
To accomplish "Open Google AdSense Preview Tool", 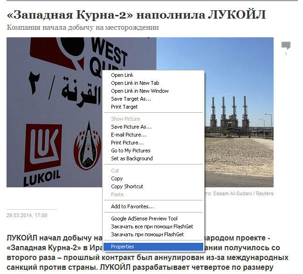I will pos(153,219).
